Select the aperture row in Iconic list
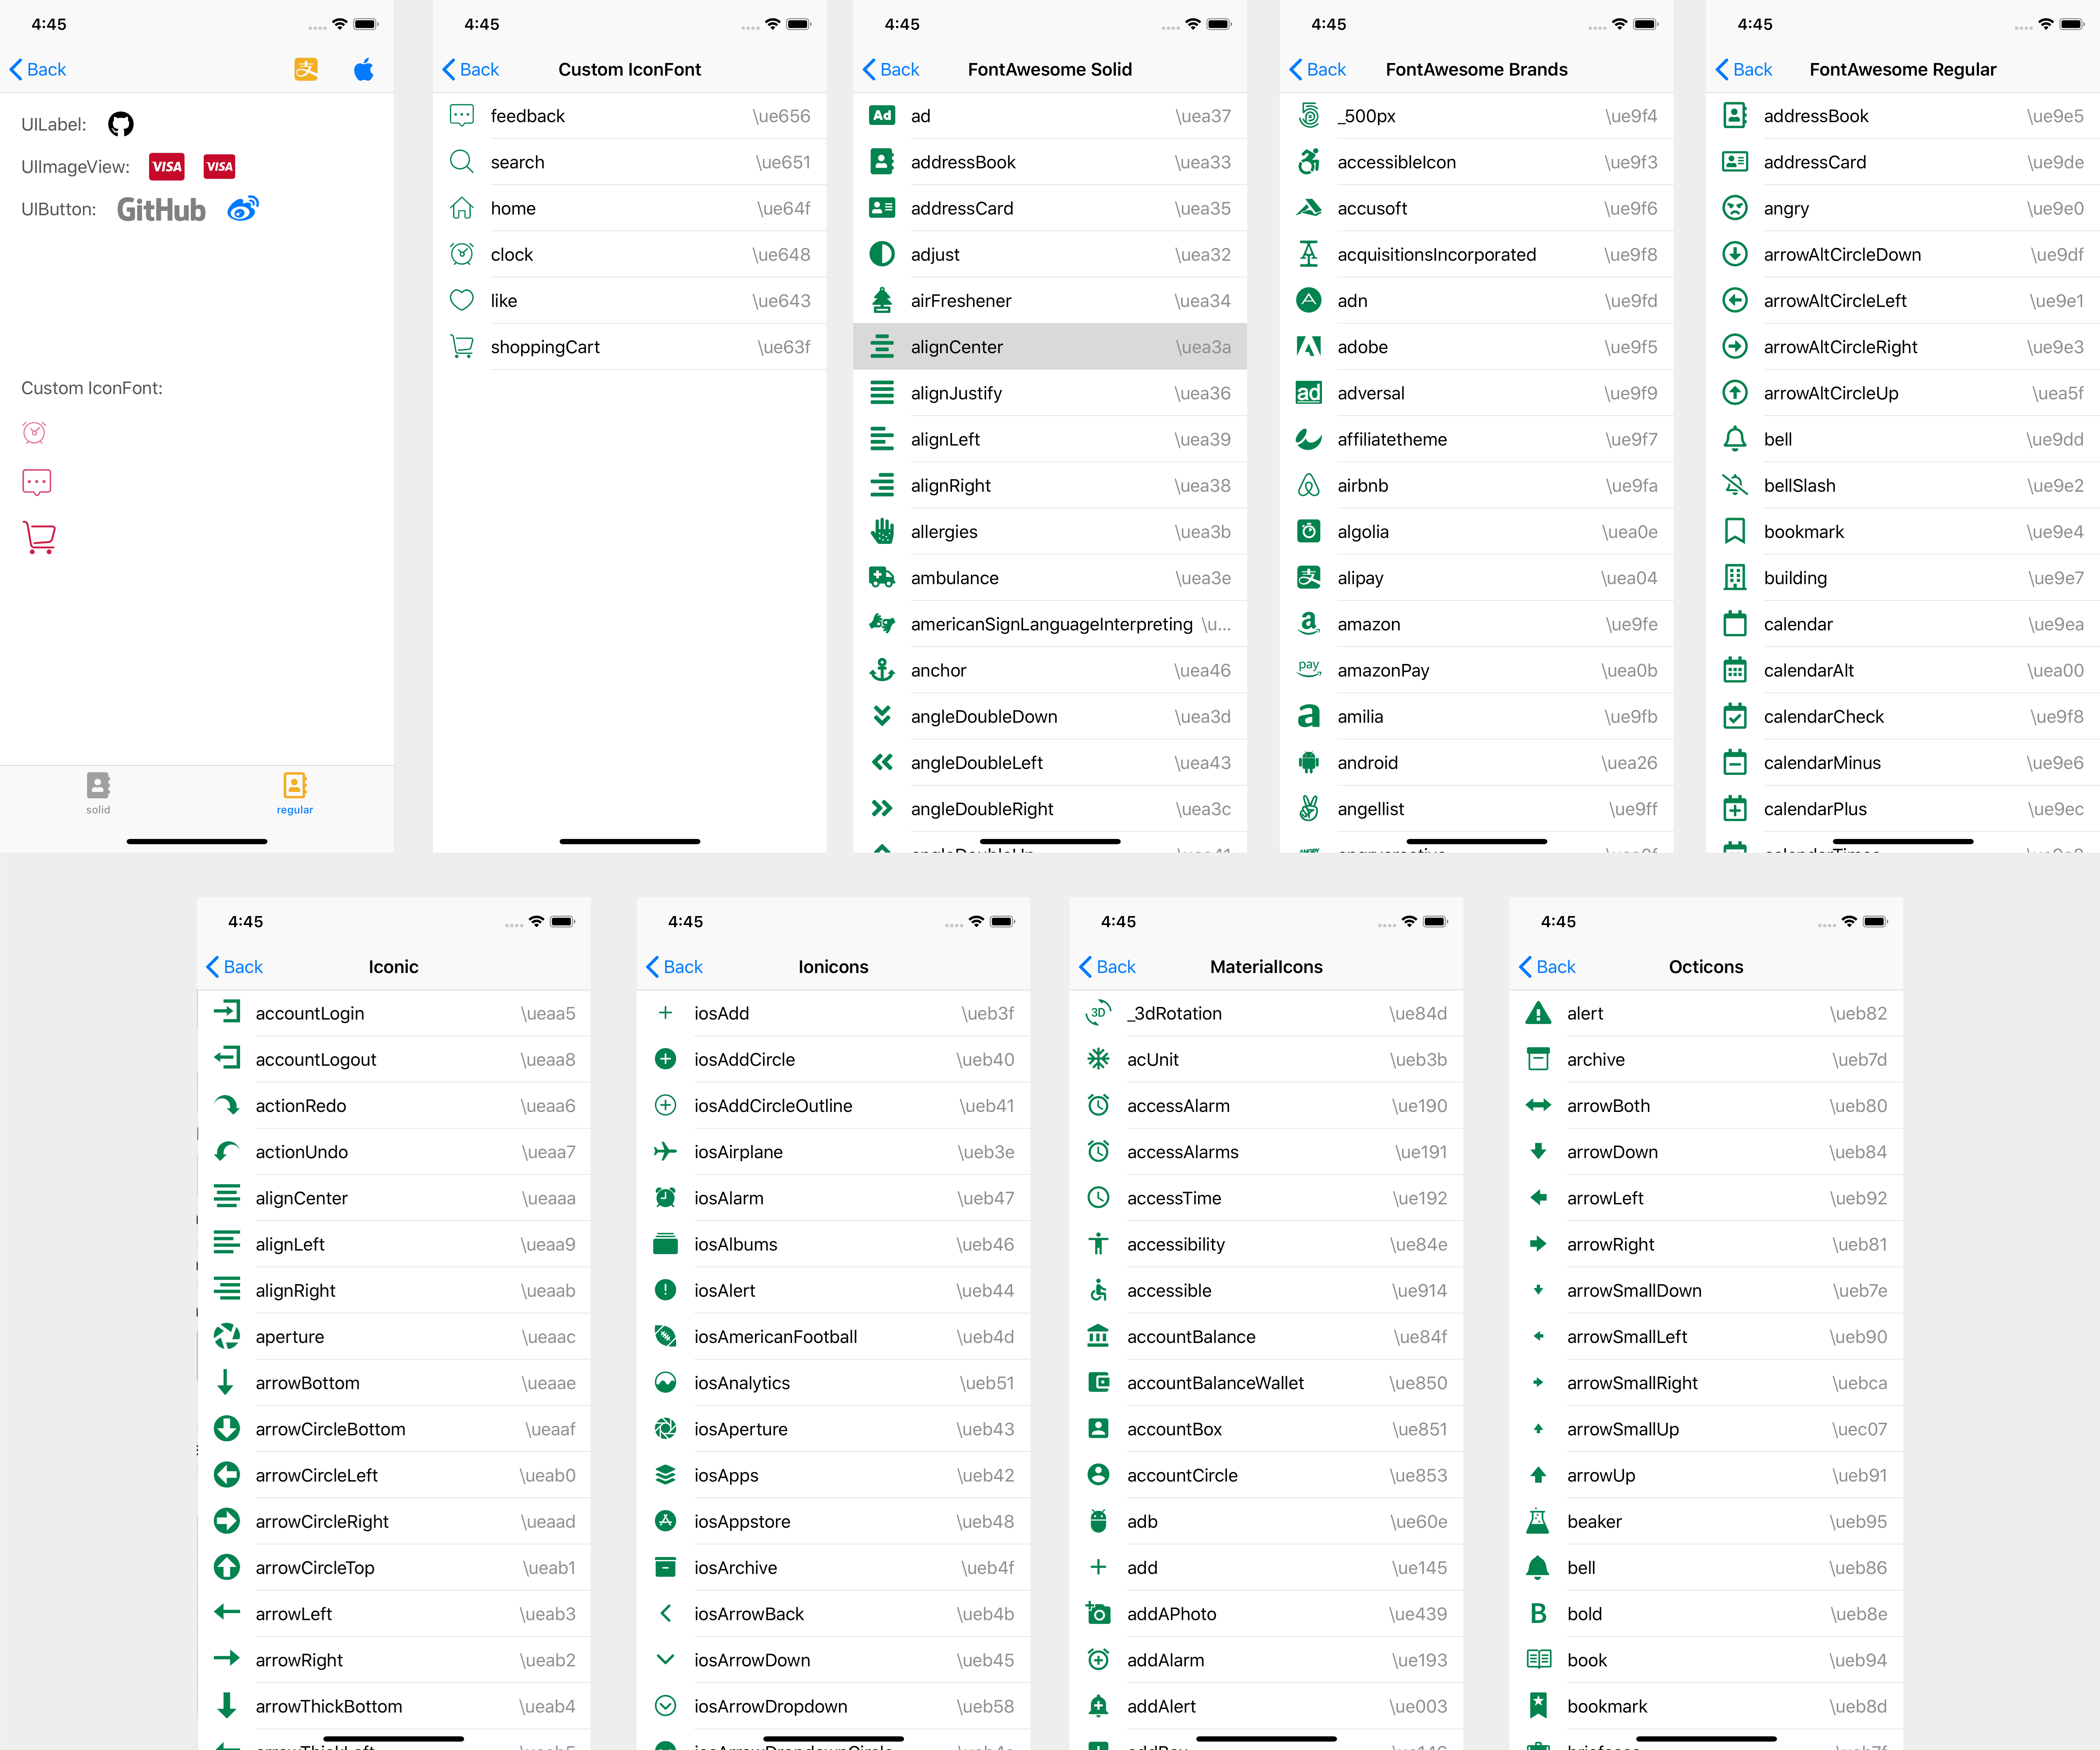The width and height of the screenshot is (2100, 1750). click(393, 1337)
